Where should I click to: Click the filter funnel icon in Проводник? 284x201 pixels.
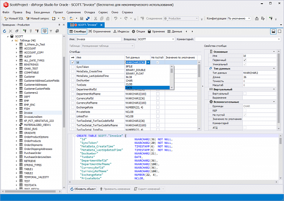[51, 31]
